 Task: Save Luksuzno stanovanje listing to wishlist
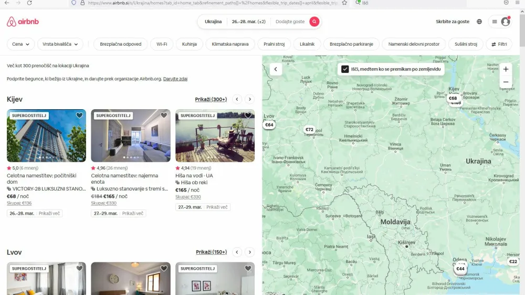coord(164,115)
